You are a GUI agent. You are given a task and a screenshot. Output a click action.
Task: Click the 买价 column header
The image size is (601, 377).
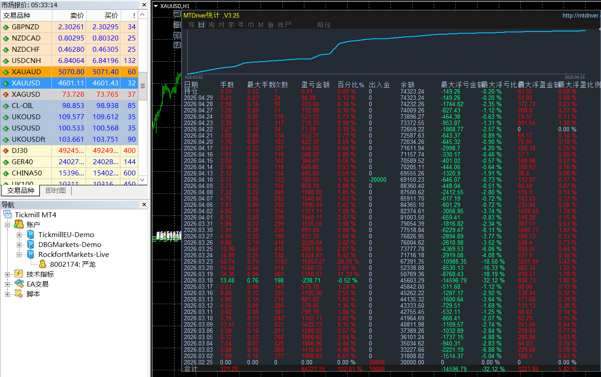click(x=103, y=15)
